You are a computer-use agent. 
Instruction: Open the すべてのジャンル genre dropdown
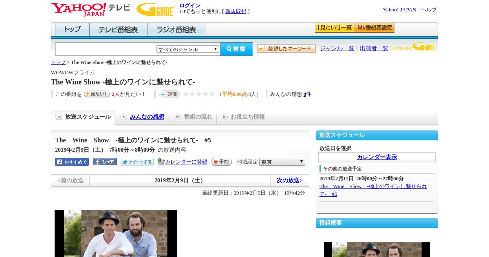188,49
